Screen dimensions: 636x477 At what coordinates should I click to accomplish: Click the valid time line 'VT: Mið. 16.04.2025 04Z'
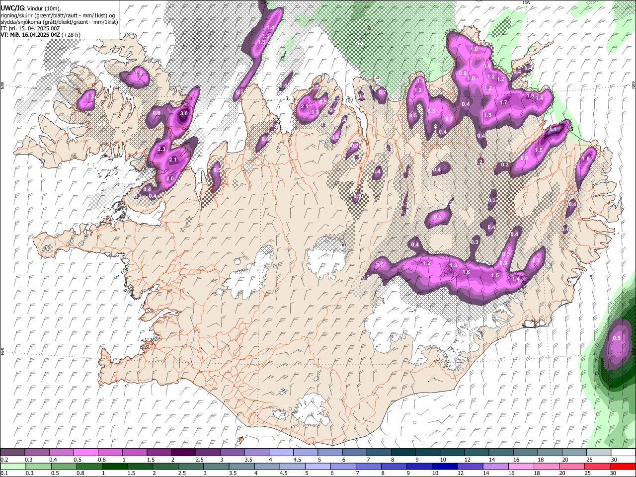coord(30,35)
